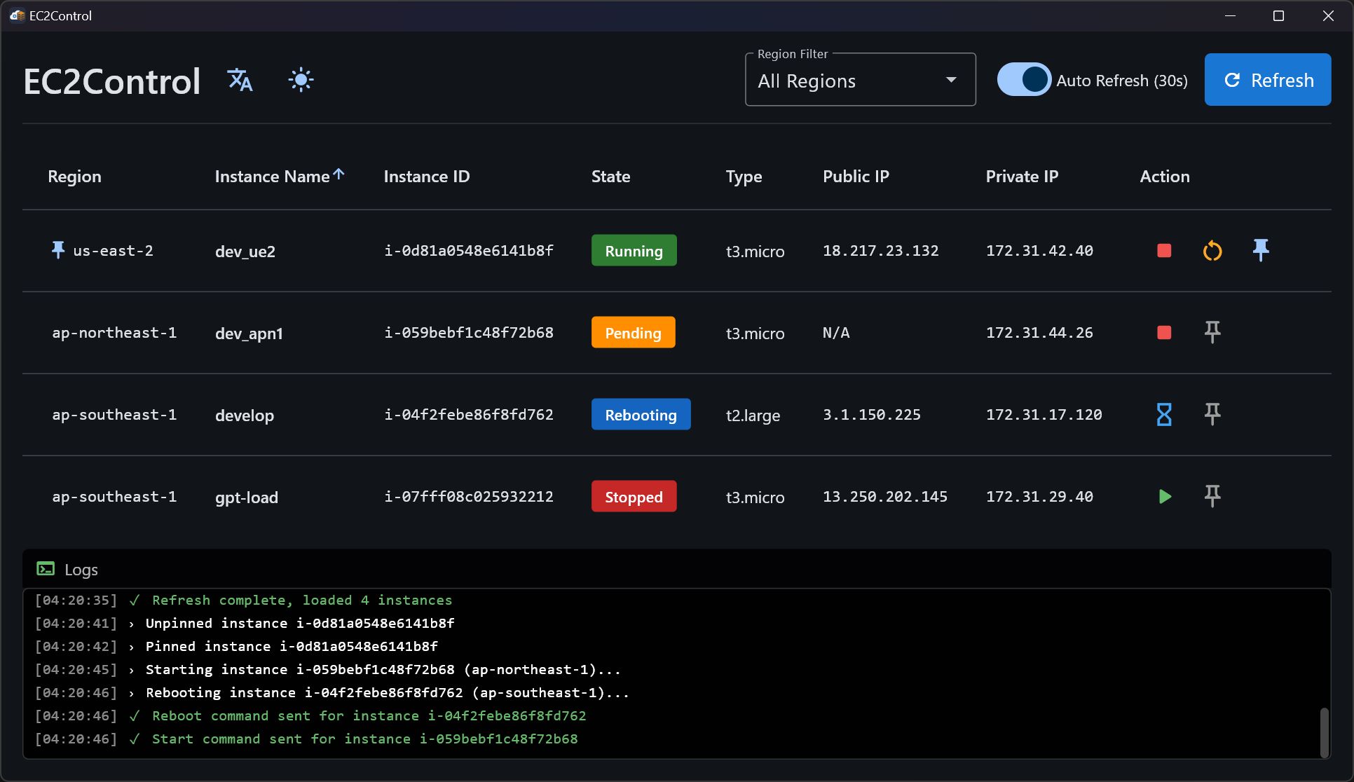The height and width of the screenshot is (782, 1354).
Task: Stop the dev_ue2 instance
Action: point(1164,251)
